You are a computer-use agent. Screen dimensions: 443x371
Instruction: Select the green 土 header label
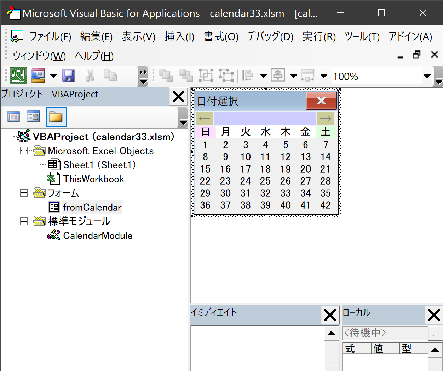326,132
